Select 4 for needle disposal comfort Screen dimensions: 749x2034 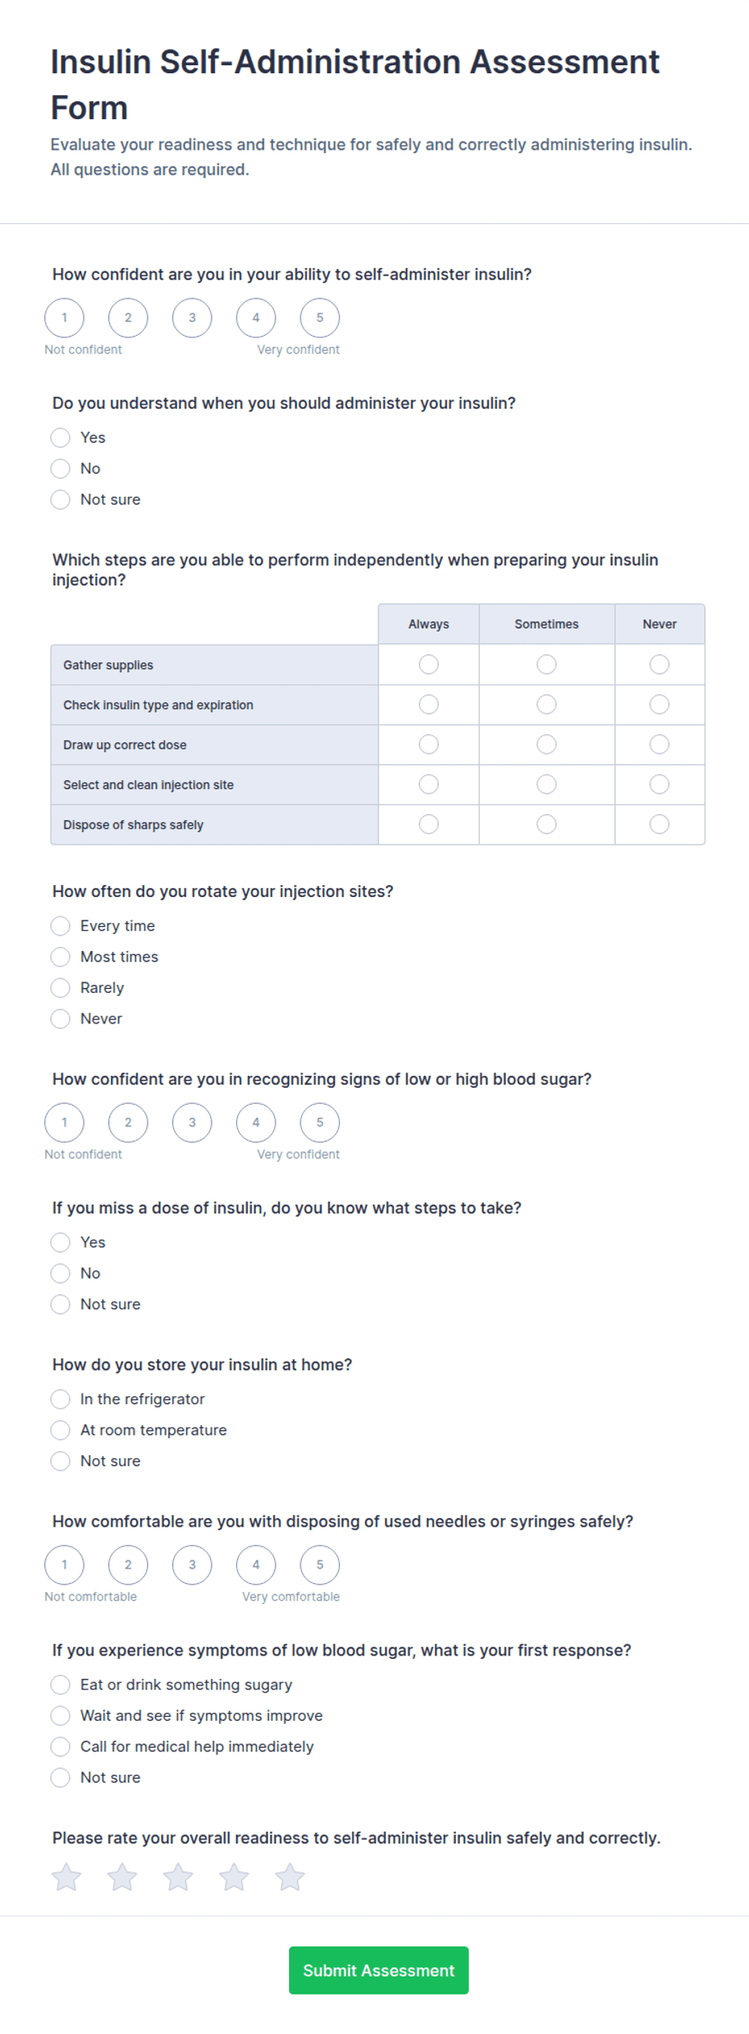click(x=256, y=1565)
